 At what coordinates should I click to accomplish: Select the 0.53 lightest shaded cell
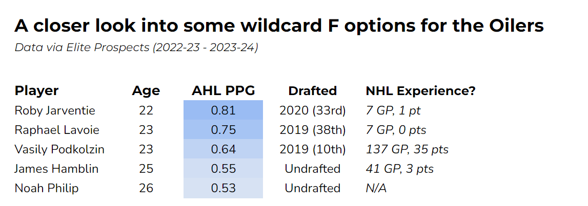223,188
